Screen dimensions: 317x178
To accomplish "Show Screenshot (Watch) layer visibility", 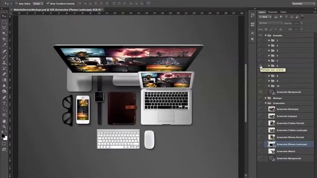I will coord(261,151).
